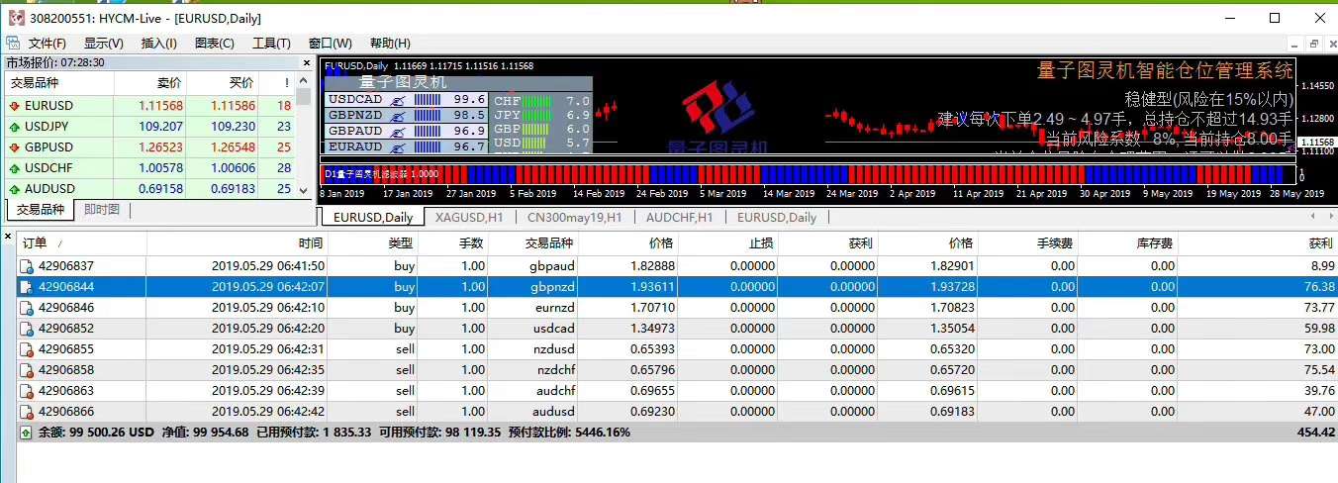The image size is (1338, 483).
Task: Switch to the CN300may19,H1 chart tab
Action: 575,218
